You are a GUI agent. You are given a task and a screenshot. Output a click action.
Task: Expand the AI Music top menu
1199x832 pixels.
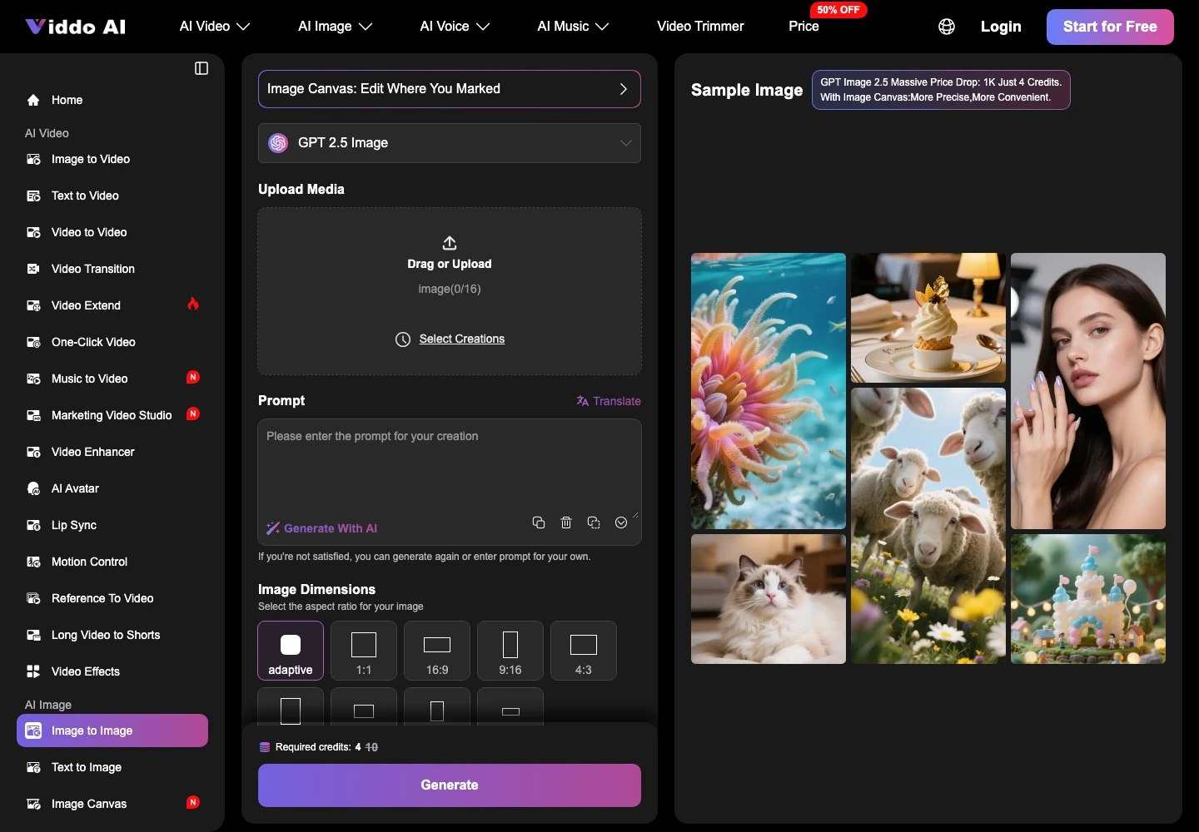coord(573,27)
